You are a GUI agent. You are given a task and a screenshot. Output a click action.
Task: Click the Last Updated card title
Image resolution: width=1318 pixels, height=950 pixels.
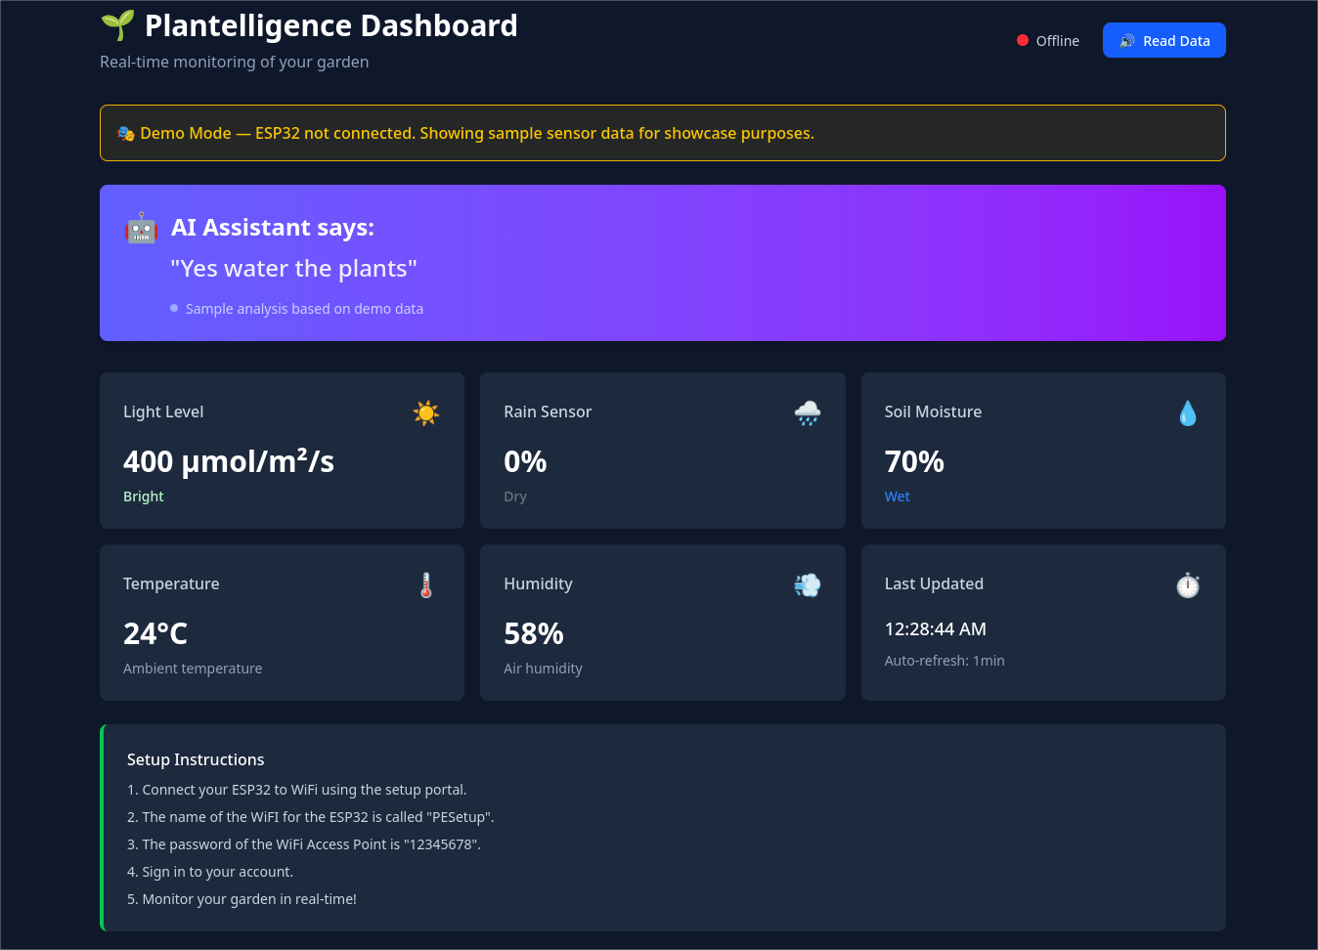934,583
